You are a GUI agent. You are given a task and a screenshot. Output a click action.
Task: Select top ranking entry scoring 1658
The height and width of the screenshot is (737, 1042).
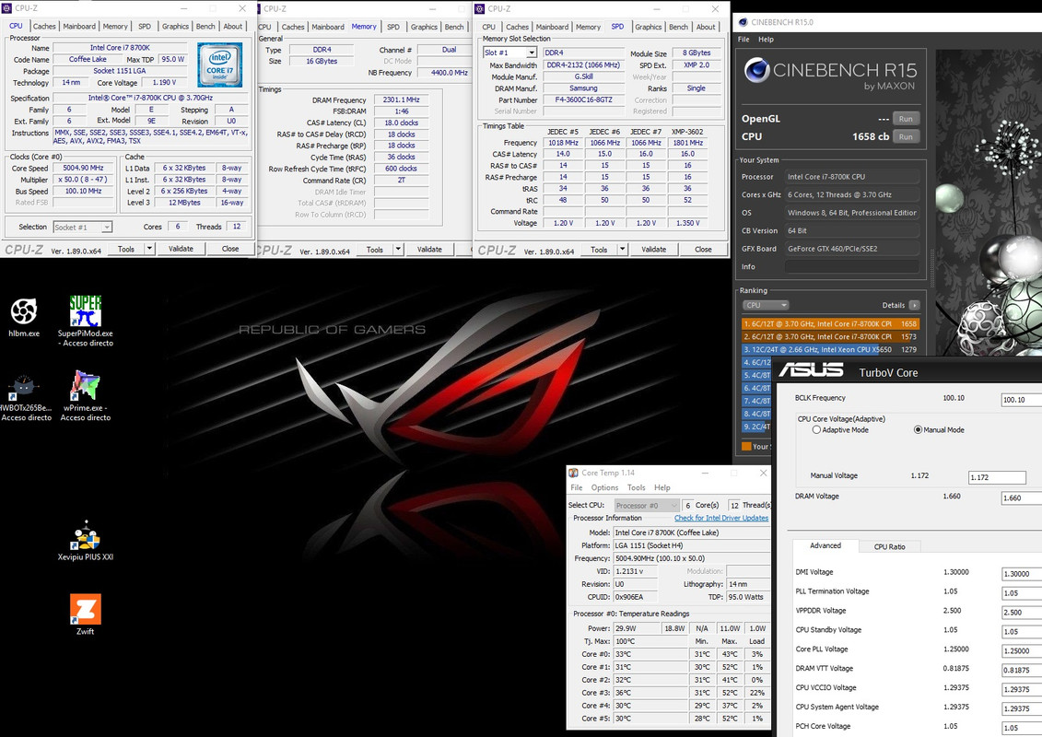coord(830,323)
